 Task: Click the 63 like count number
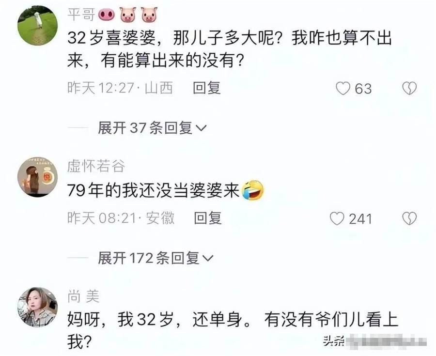pyautogui.click(x=363, y=89)
